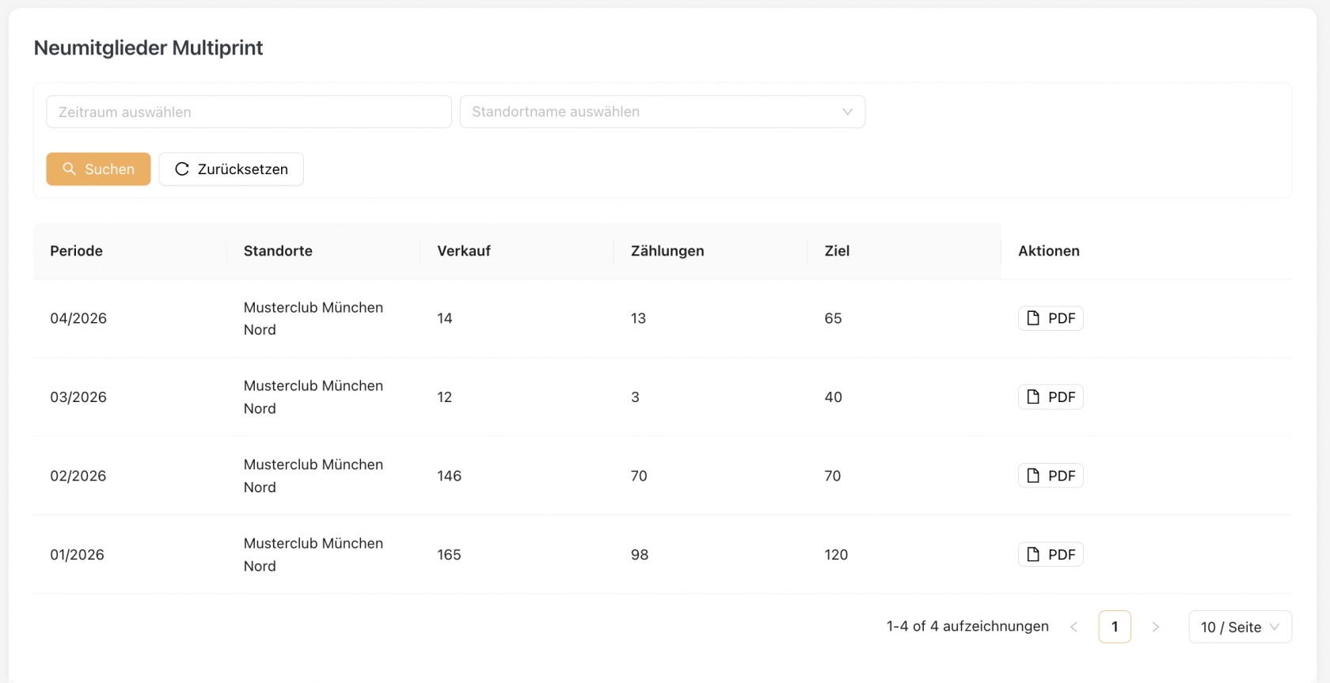Image resolution: width=1330 pixels, height=683 pixels.
Task: Download PDF for period 03/2026
Action: tap(1051, 397)
